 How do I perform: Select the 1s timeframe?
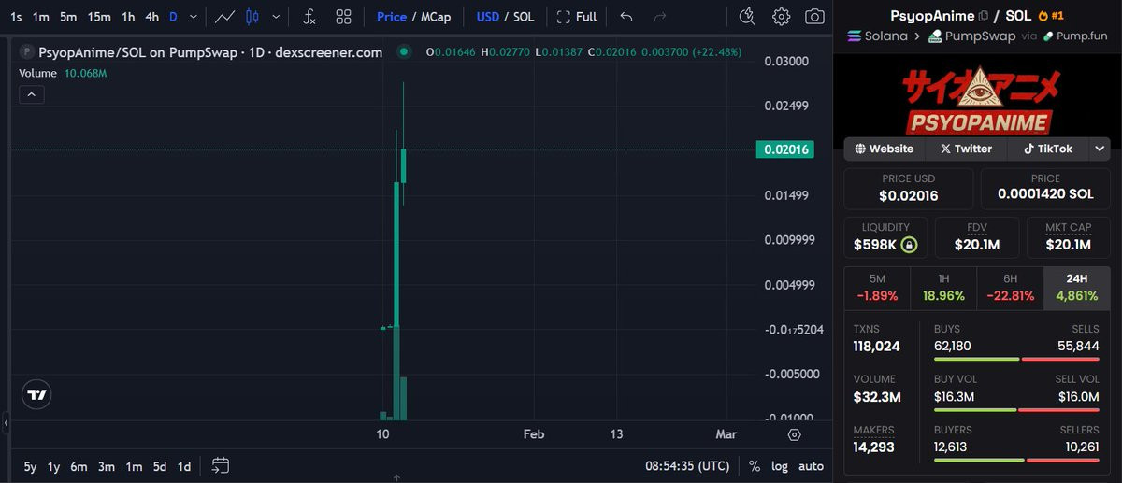click(16, 17)
